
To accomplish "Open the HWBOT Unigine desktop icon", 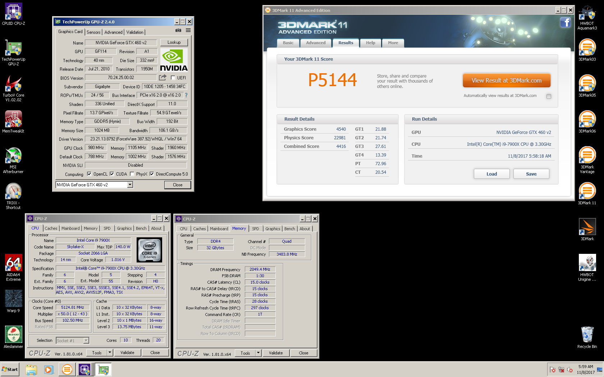I will click(x=587, y=268).
